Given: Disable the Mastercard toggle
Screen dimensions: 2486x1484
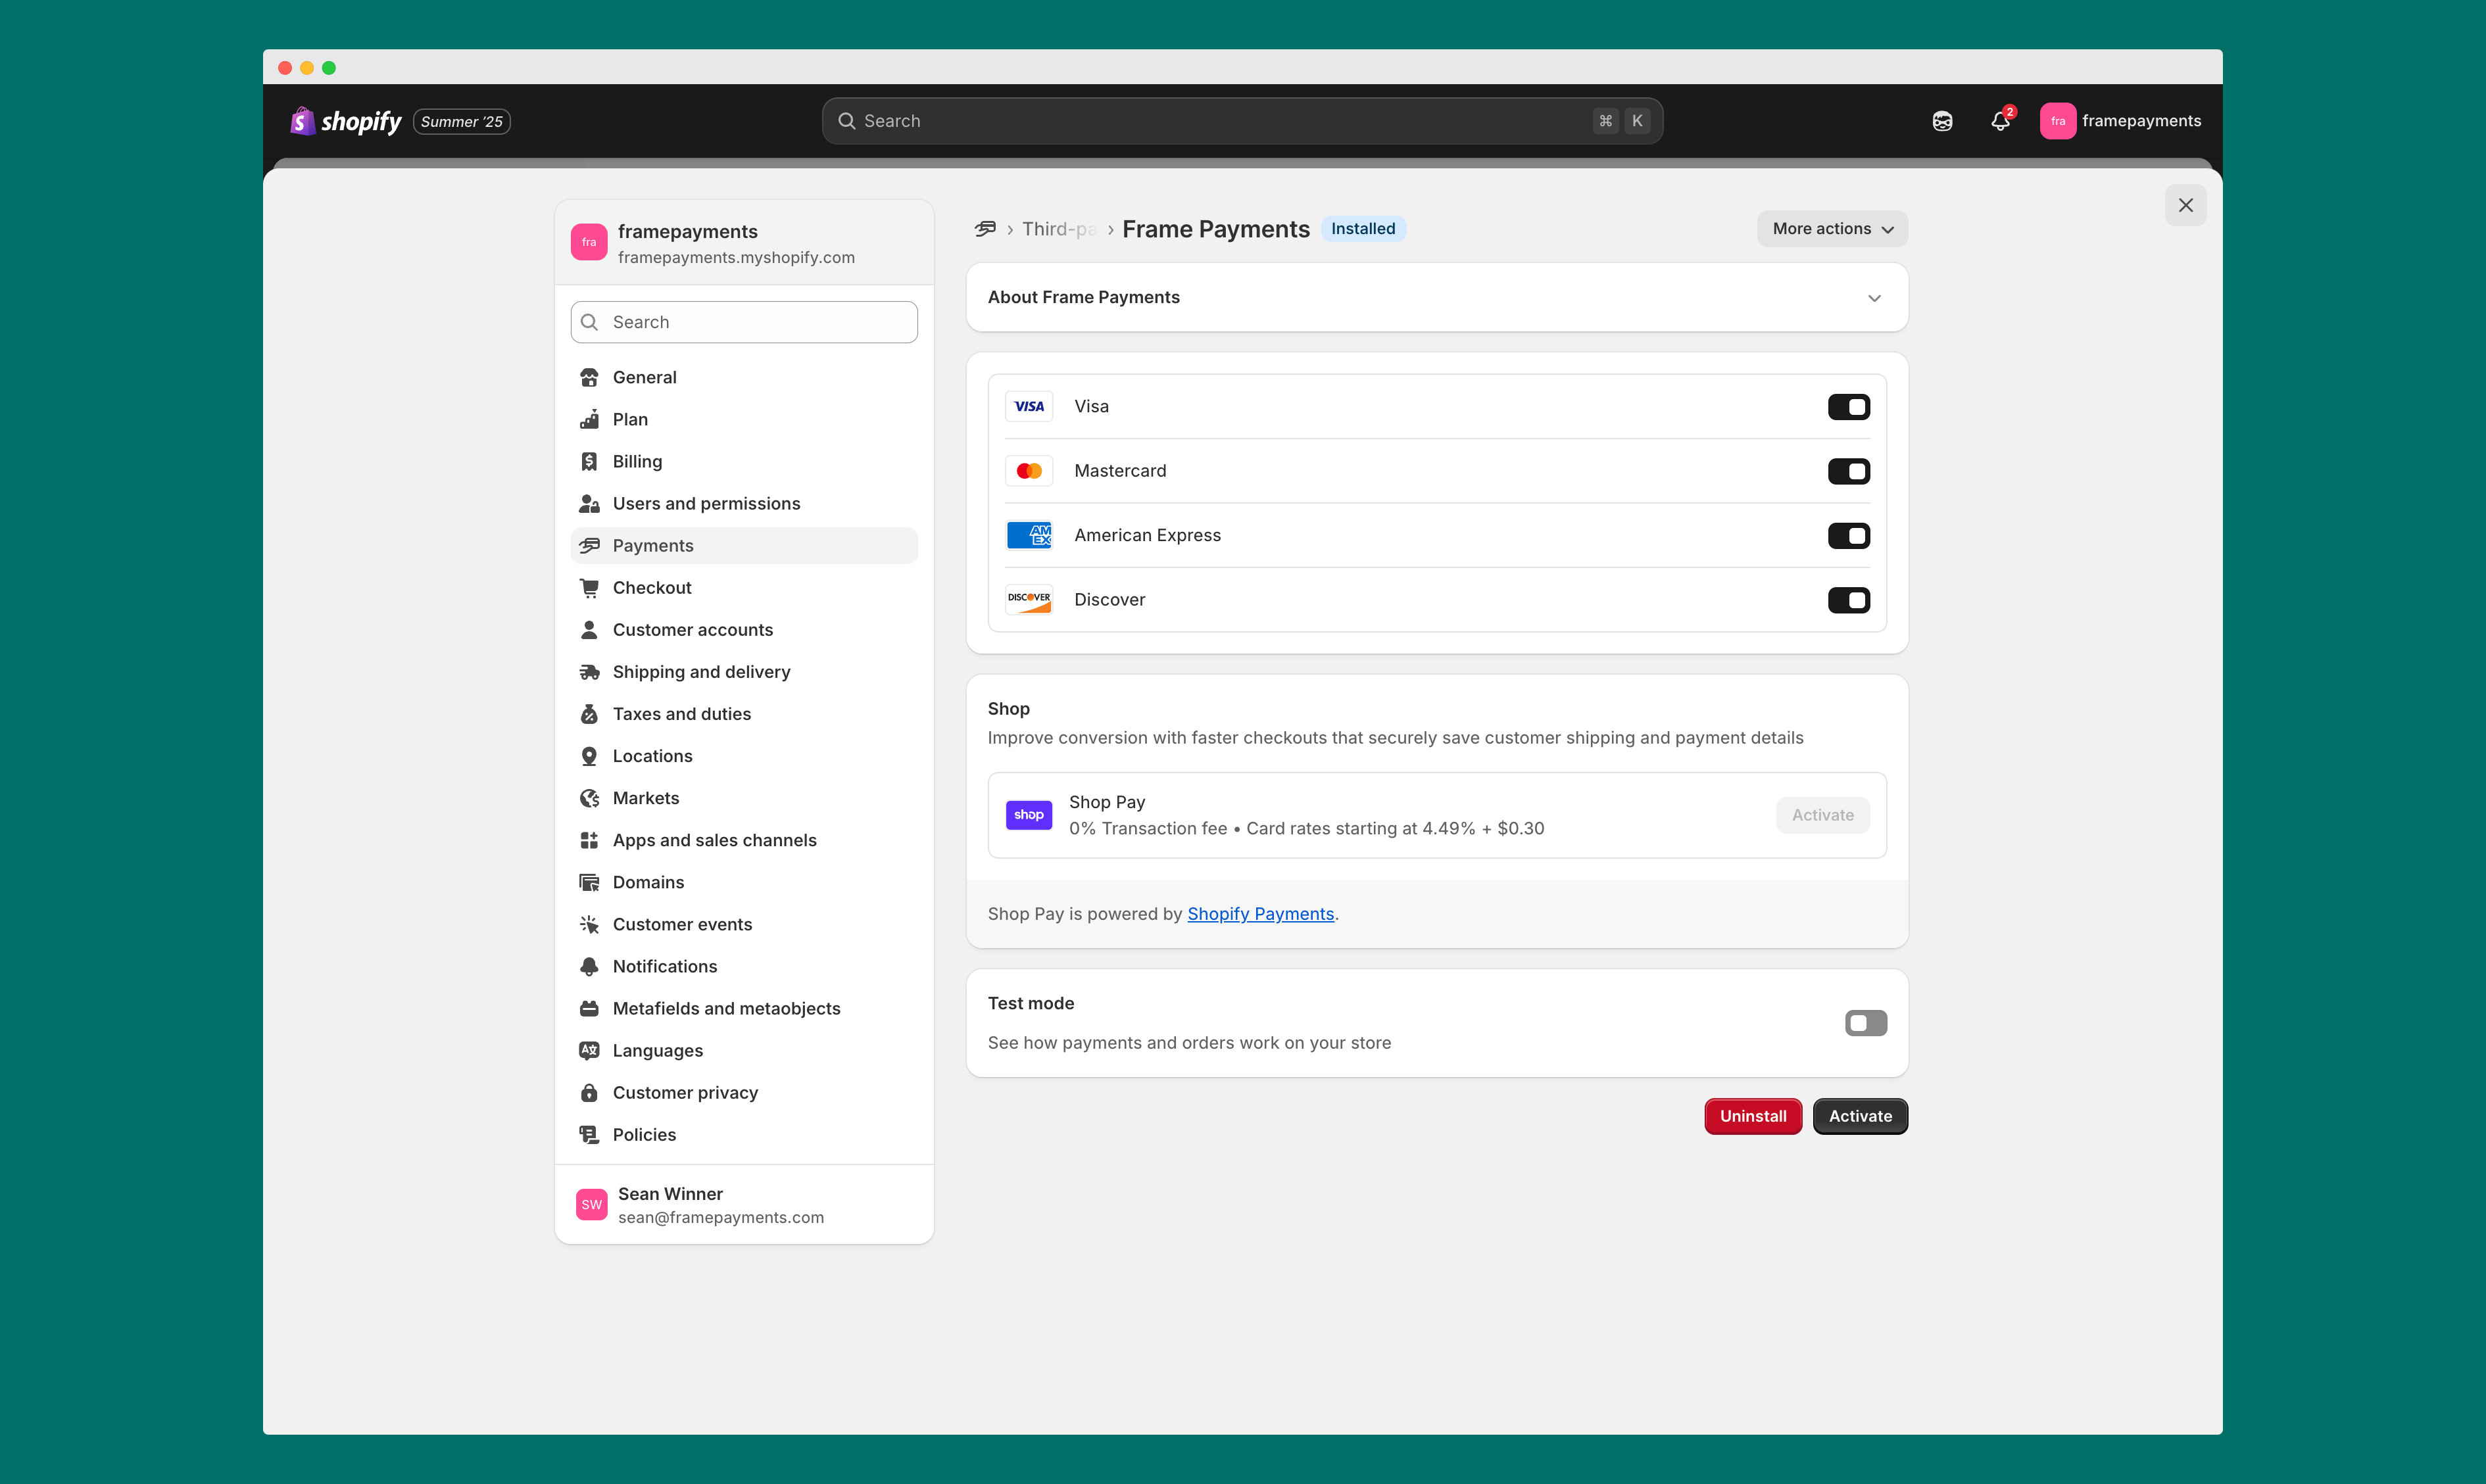Looking at the screenshot, I should pos(1848,471).
